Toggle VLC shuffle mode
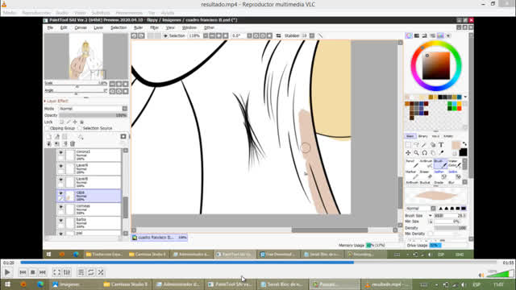Screen dimensions: 516x290 coord(101,272)
